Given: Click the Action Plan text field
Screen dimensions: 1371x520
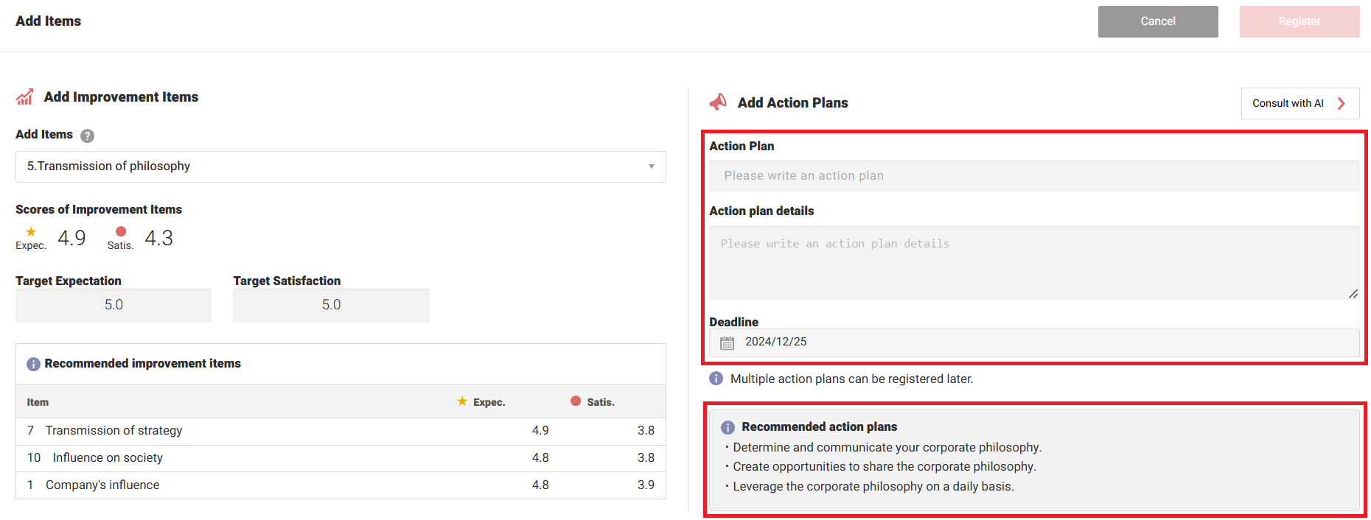Looking at the screenshot, I should point(1033,176).
